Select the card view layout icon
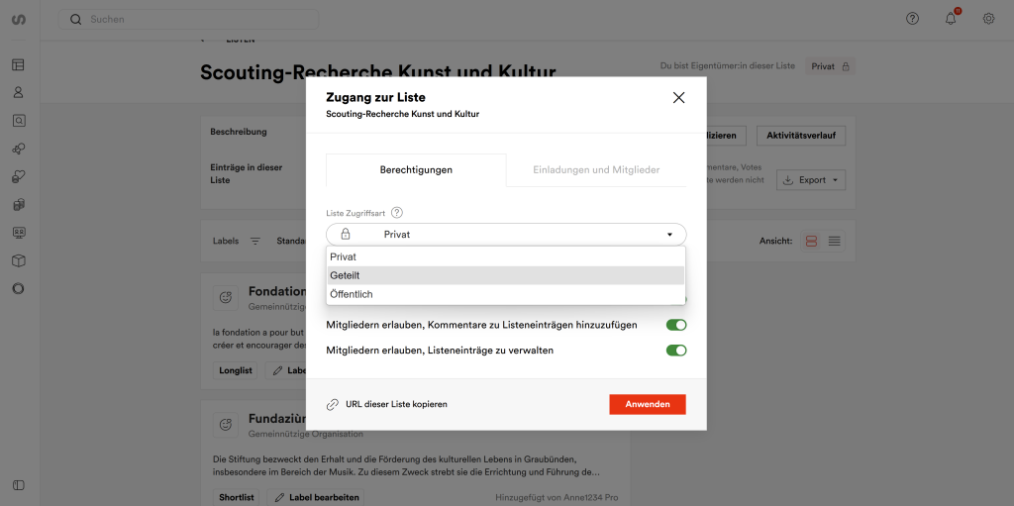 811,241
